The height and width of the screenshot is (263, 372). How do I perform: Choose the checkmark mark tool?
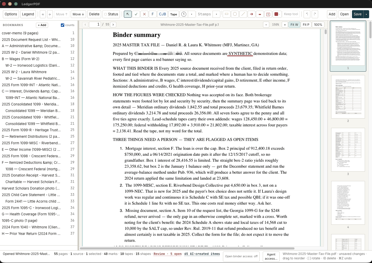136,14
